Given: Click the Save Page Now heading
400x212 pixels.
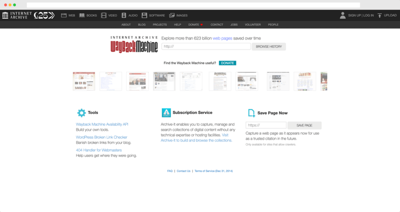Looking at the screenshot, I should [x=272, y=113].
